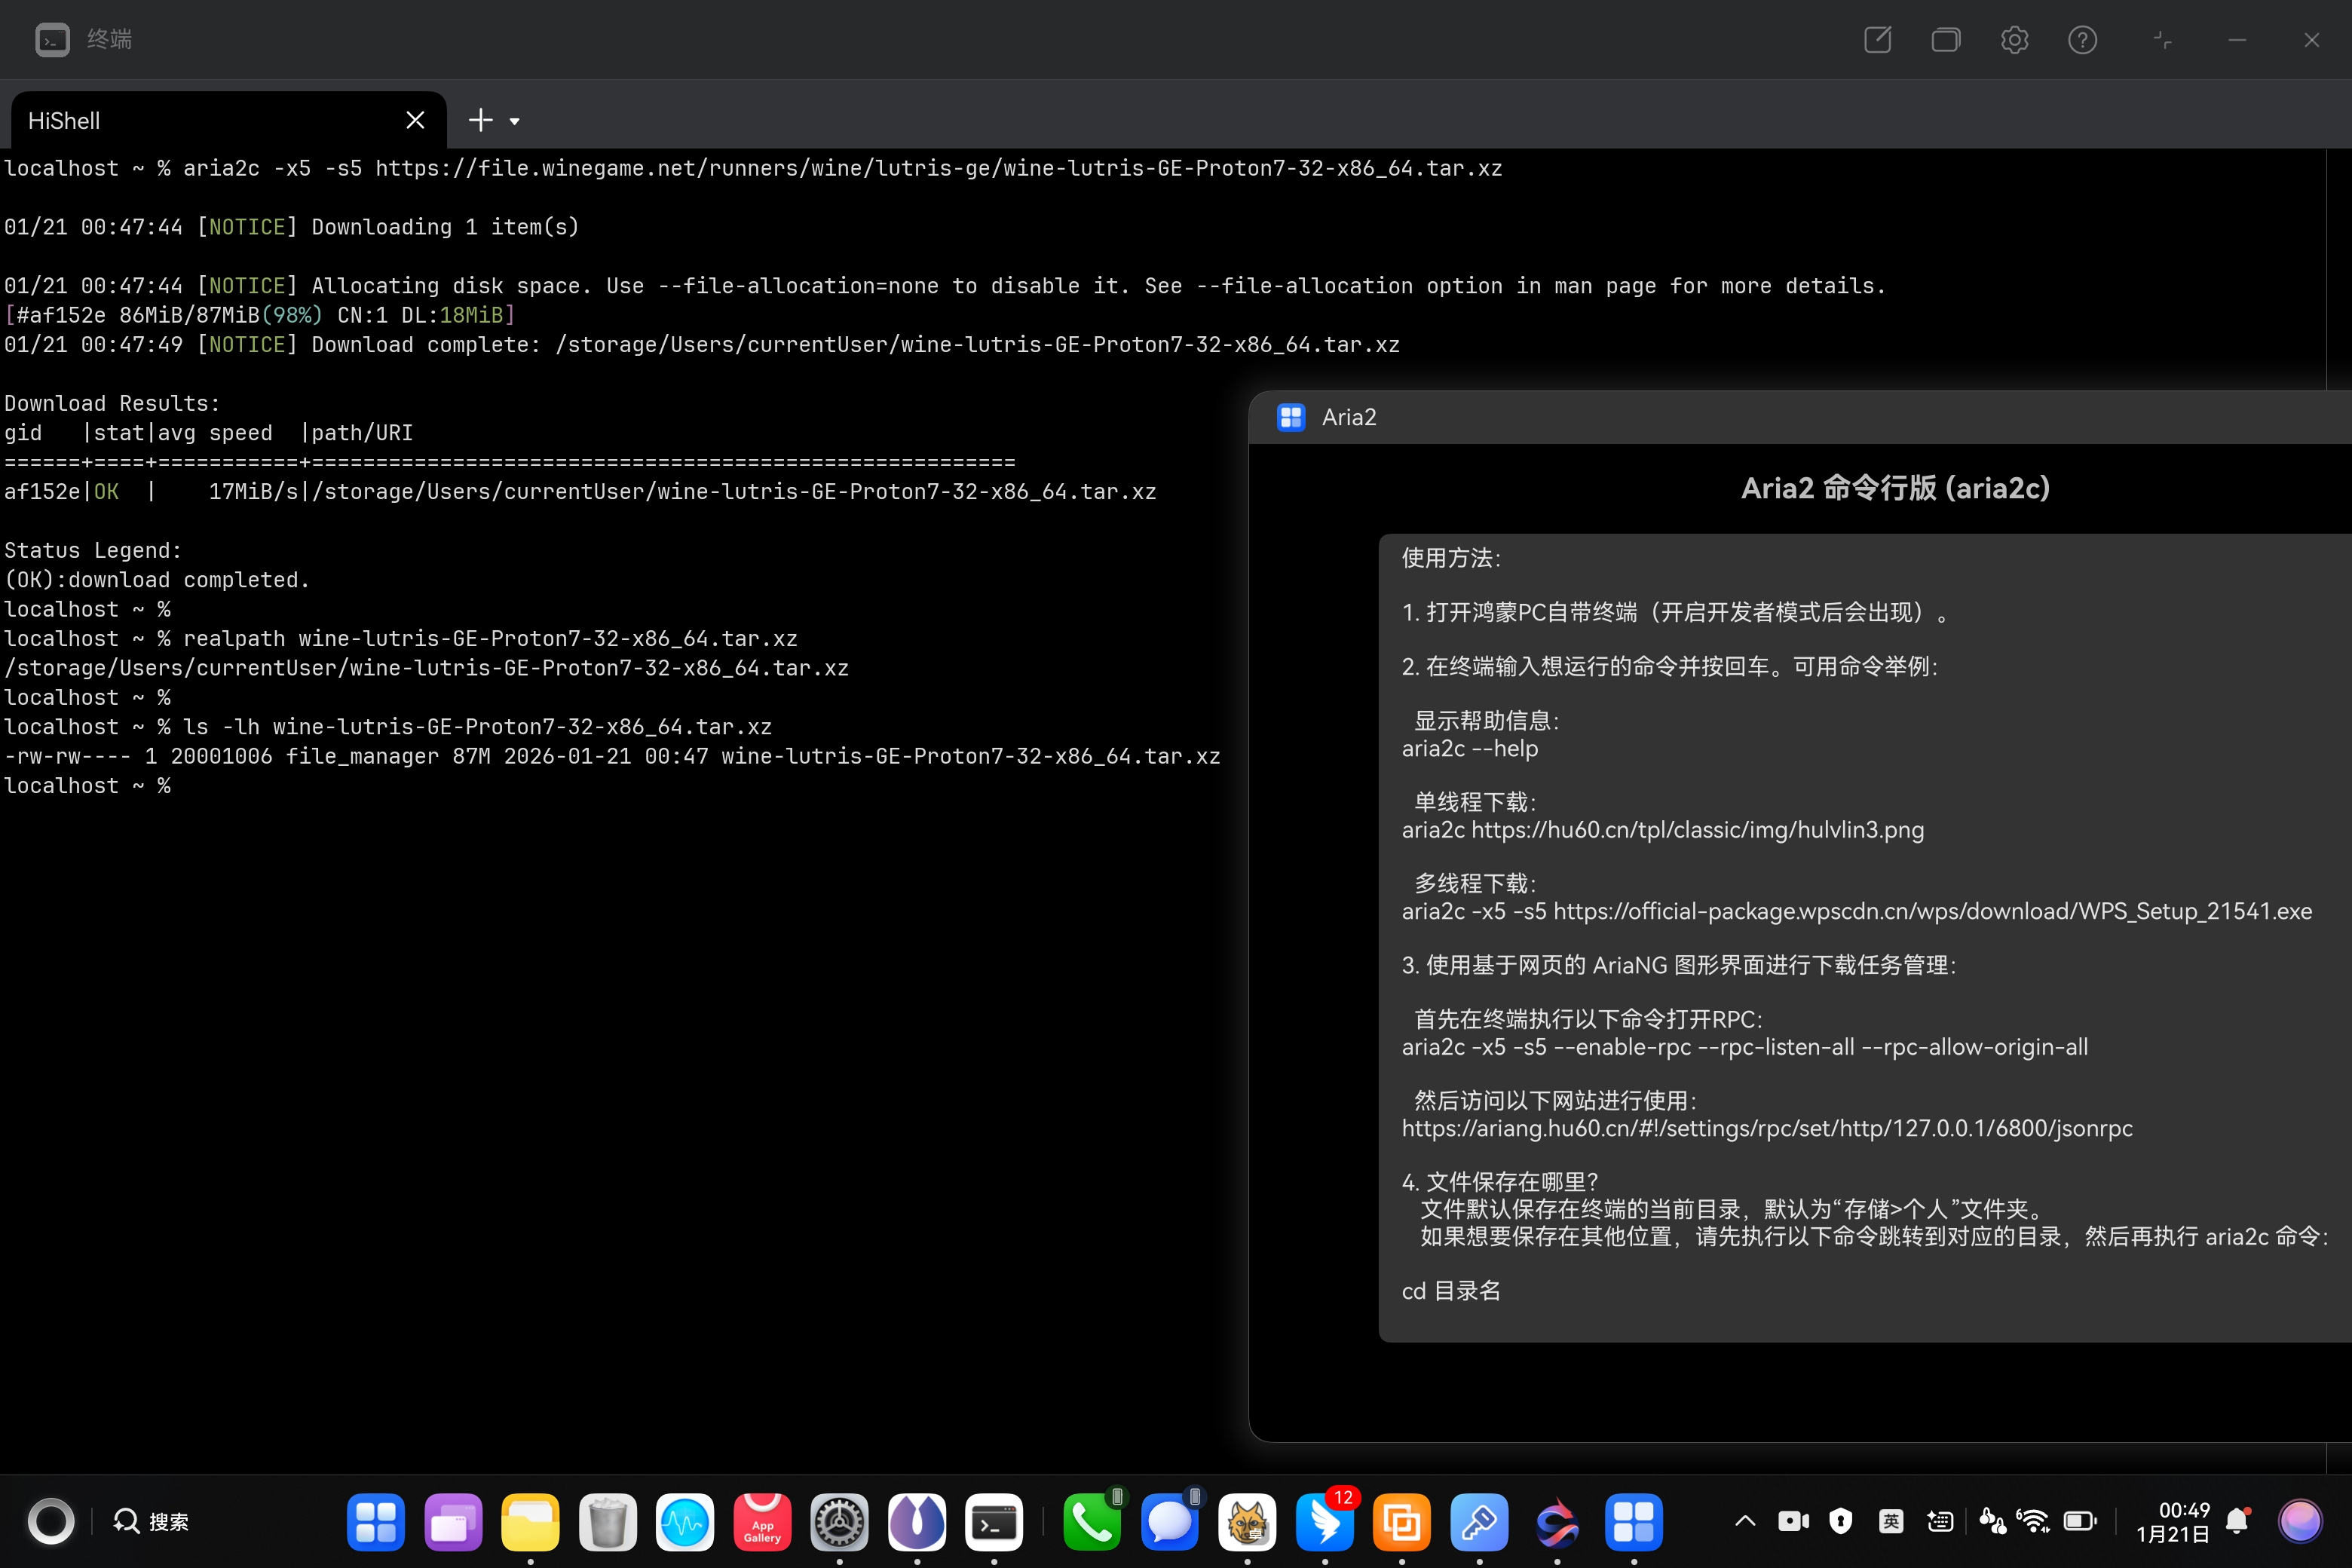Open the purple multi-window app in dock
This screenshot has width=2352, height=1568.
point(453,1522)
